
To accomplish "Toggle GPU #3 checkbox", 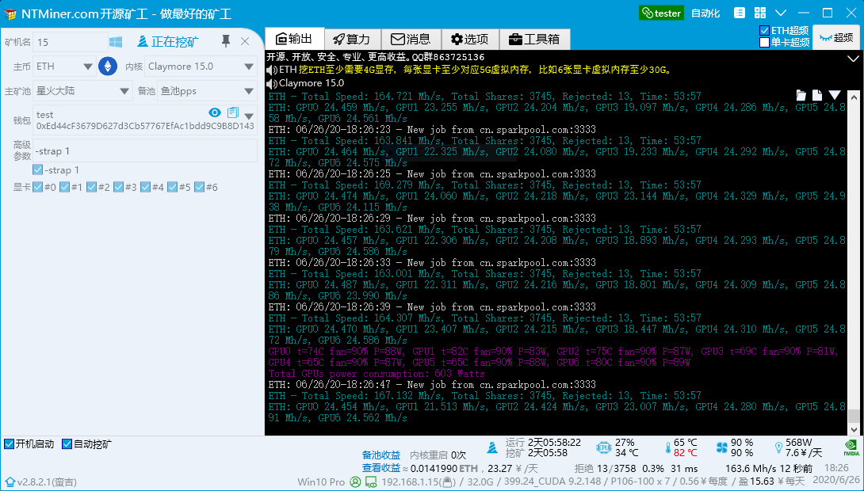I will click(x=118, y=187).
